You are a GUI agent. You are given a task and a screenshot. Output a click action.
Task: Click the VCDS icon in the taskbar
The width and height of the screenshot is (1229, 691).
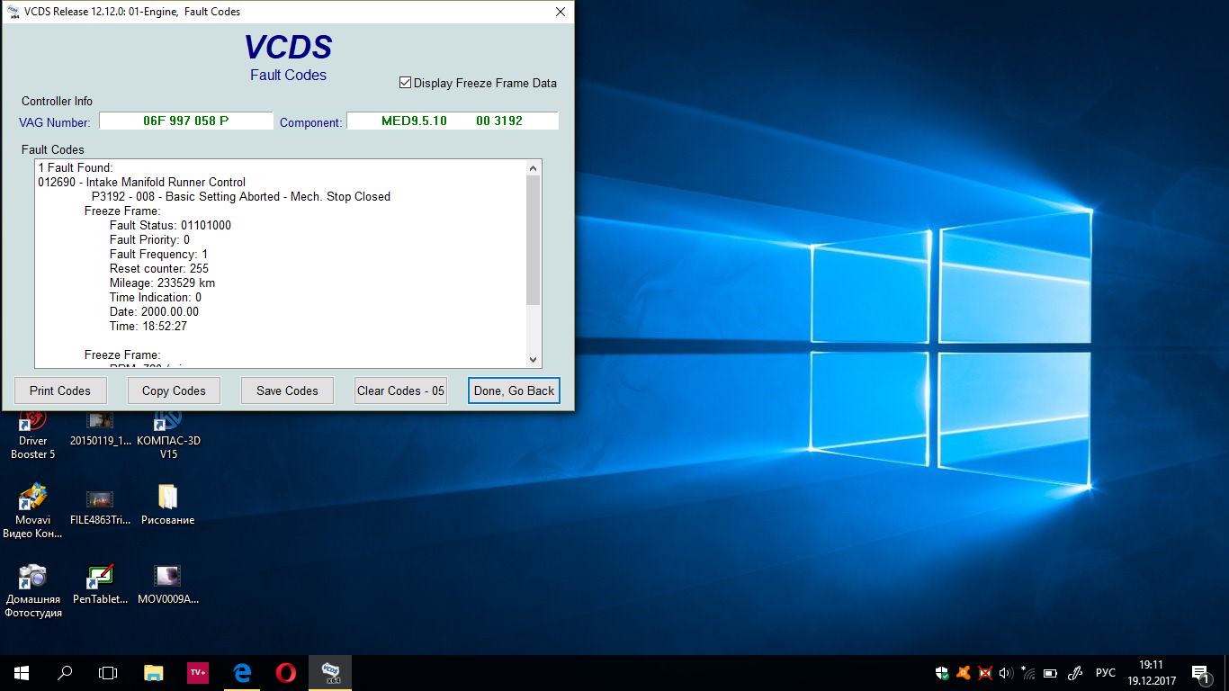coord(330,672)
